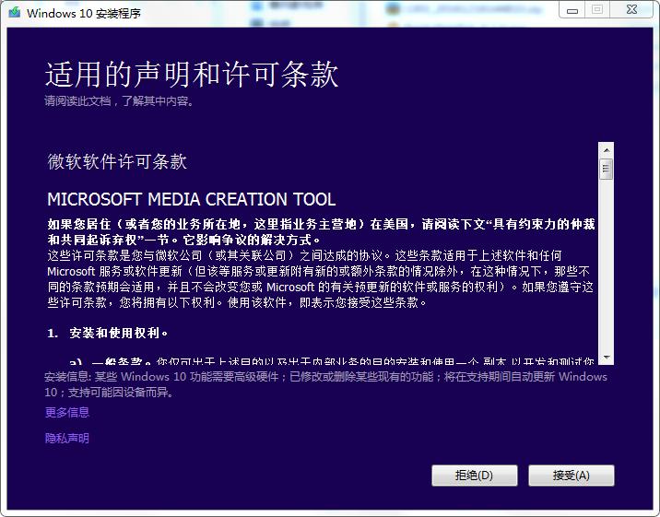660x517 pixels.
Task: Open the 隐私声明 privacy statement link
Action: coord(67,439)
